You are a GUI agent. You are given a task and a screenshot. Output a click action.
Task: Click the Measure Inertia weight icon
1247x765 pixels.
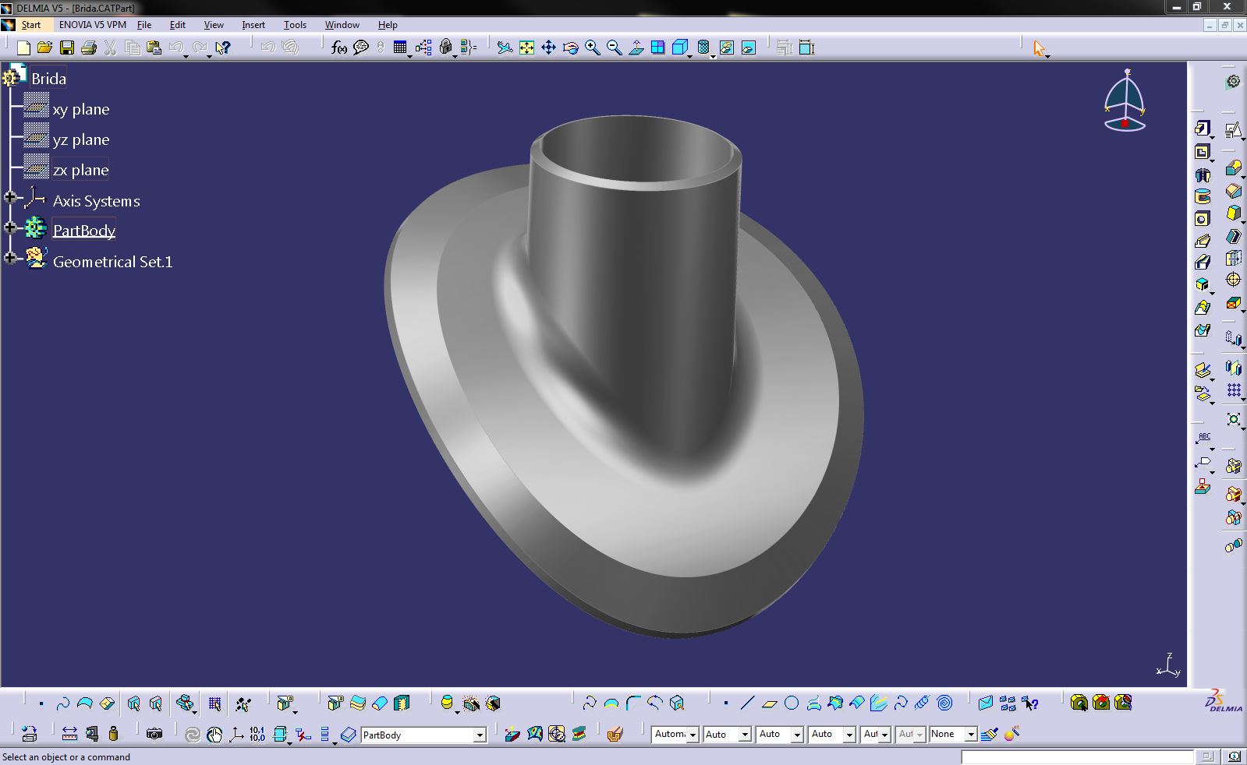pyautogui.click(x=113, y=734)
